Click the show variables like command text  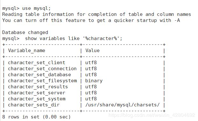point(74,38)
